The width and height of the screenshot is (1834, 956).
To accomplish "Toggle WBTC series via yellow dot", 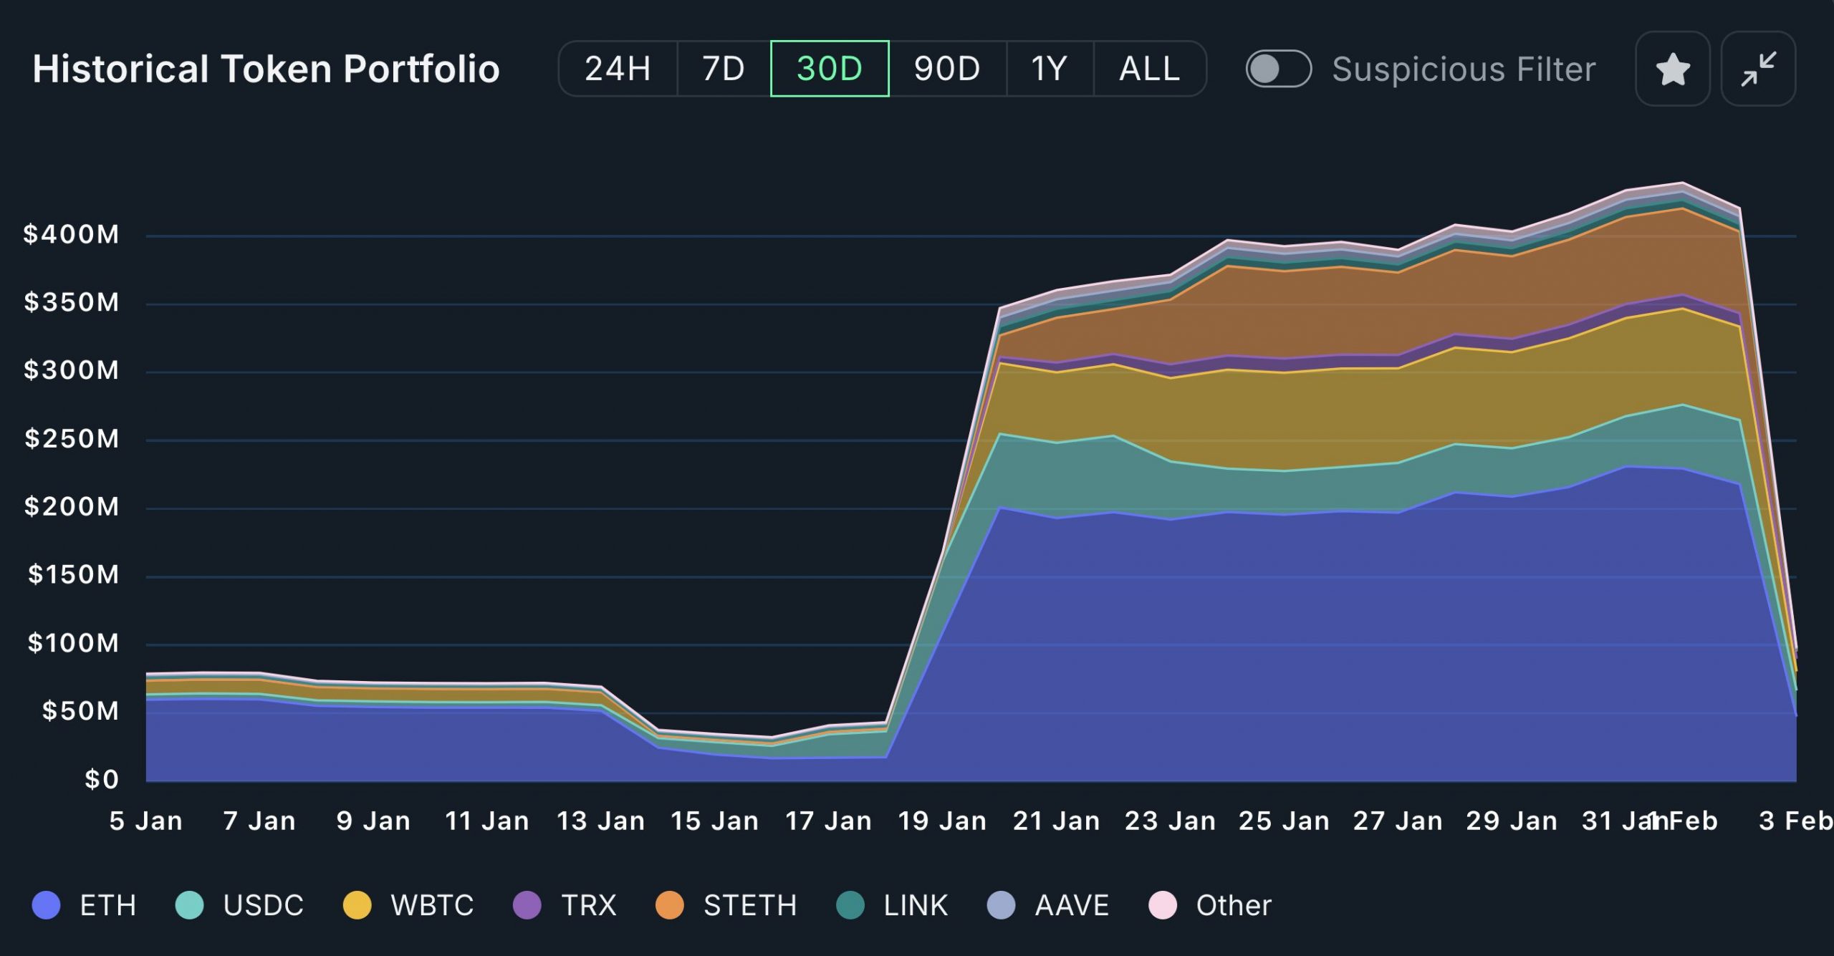I will coord(357,905).
